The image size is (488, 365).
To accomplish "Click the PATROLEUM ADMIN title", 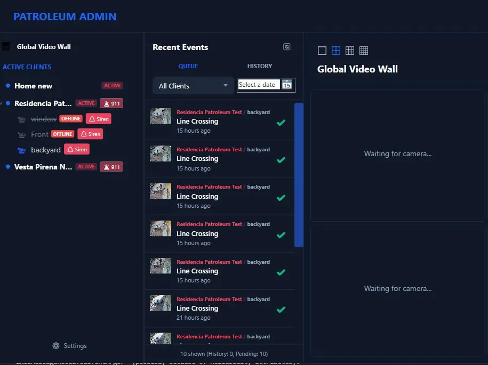I will [x=65, y=17].
